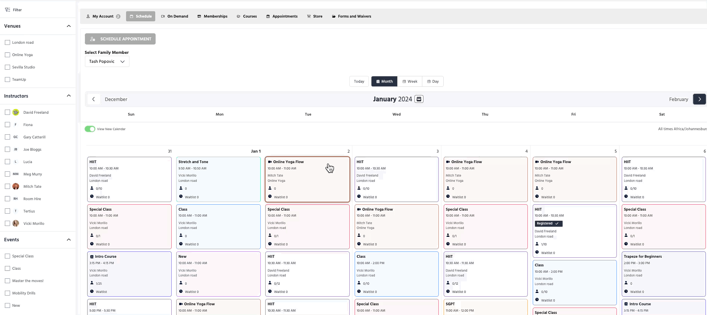The image size is (707, 315).
Task: Tick the Special Class event checkbox
Action: 7,256
